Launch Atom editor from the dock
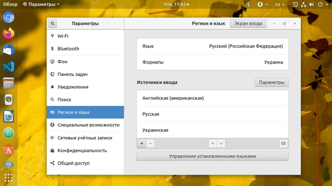Viewport: 332px width, 186px height. pyautogui.click(x=8, y=133)
